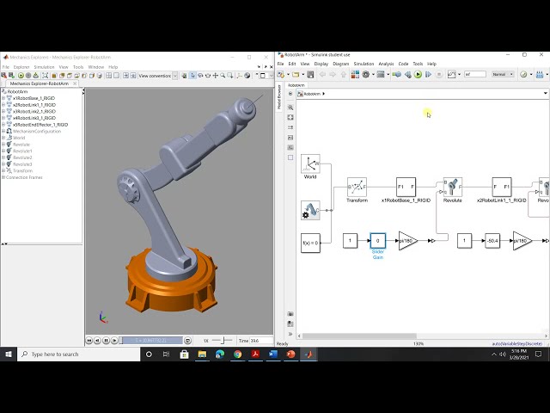The width and height of the screenshot is (550, 413).
Task: Expand MechanismConfiguration tree node
Action: [x=3, y=132]
